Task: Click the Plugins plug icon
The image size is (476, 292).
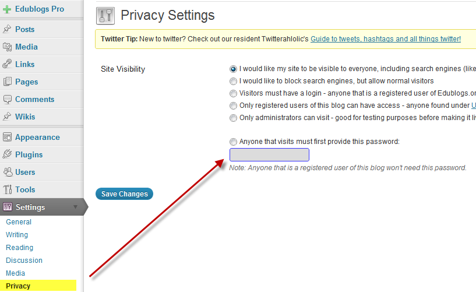Action: tap(7, 154)
